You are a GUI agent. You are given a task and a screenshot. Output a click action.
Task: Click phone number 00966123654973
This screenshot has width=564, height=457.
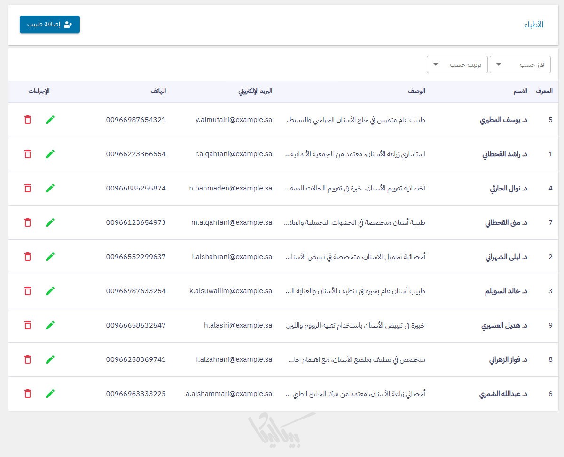tap(136, 222)
